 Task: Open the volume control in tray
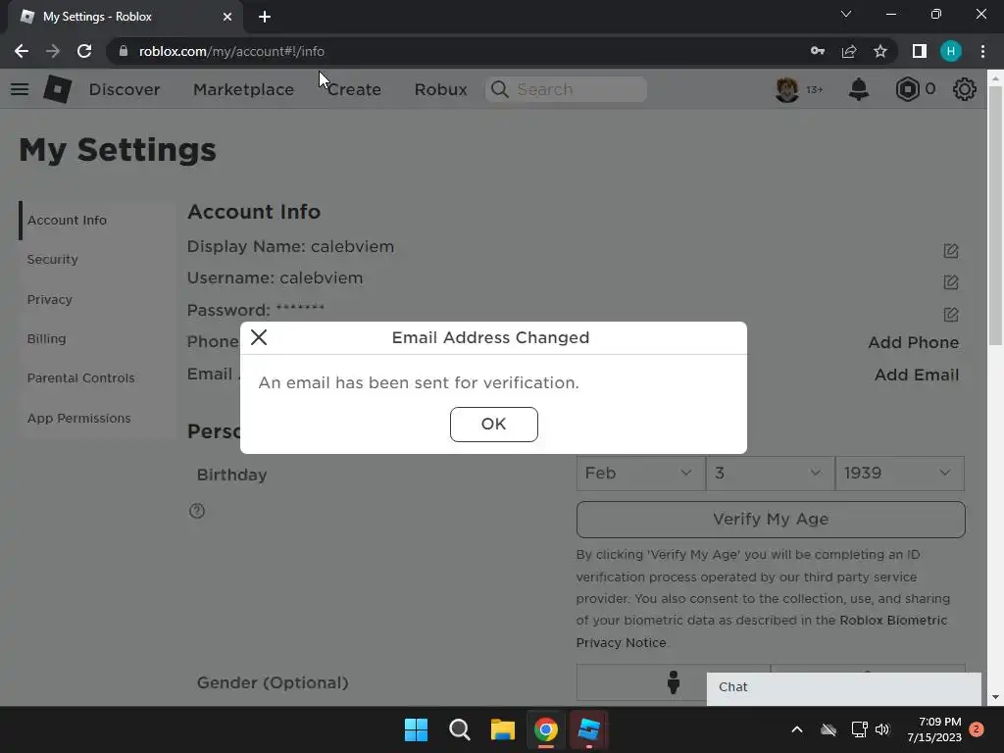[882, 729]
